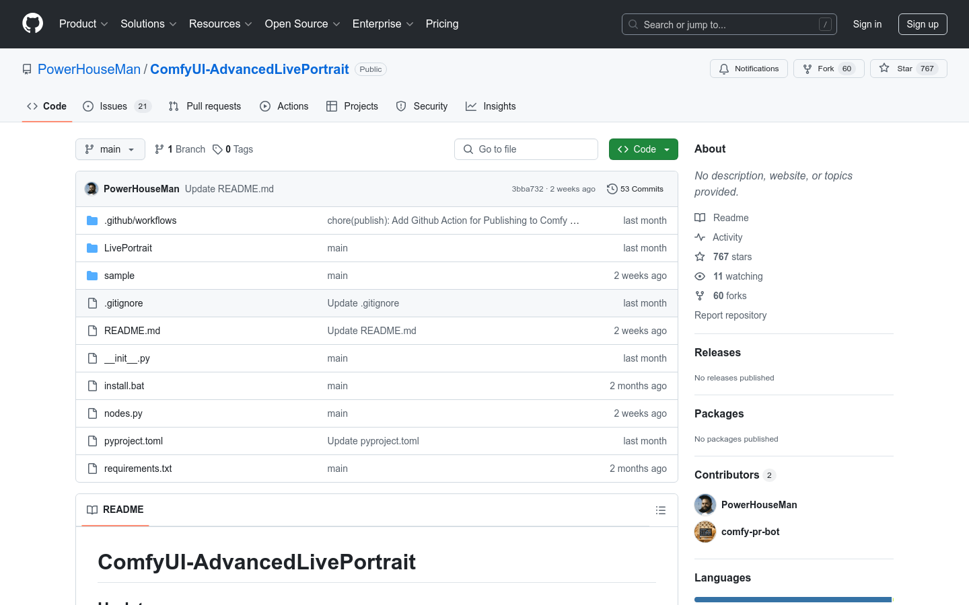Click the Go to file search box
This screenshot has width=969, height=605.
pyautogui.click(x=526, y=149)
